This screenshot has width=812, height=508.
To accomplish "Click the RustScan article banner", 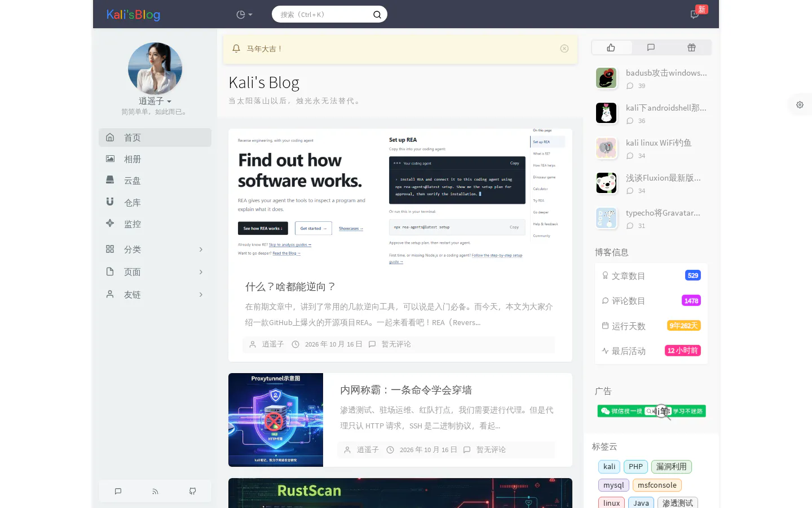I will pos(400,493).
